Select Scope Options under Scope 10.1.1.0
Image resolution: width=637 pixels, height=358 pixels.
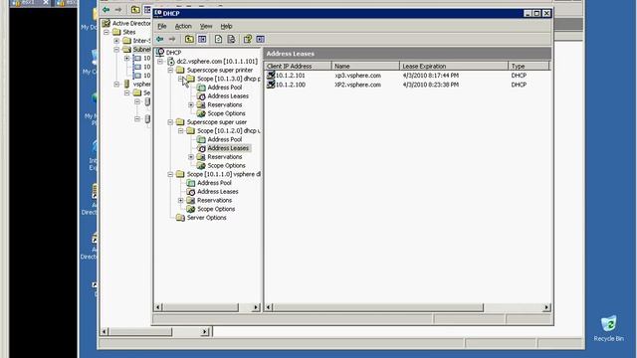[216, 209]
